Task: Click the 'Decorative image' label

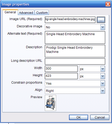Action: pyautogui.click(x=30, y=26)
